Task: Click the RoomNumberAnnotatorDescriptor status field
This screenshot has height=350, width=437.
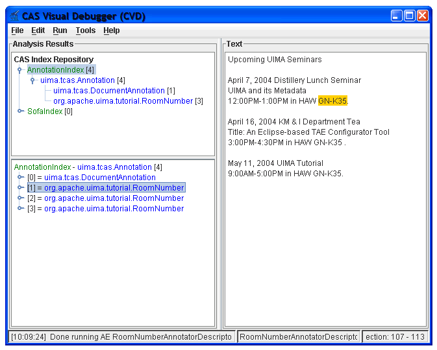Action: pos(299,337)
